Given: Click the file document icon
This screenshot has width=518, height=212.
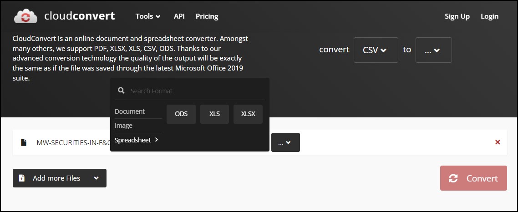Looking at the screenshot, I should [x=24, y=142].
